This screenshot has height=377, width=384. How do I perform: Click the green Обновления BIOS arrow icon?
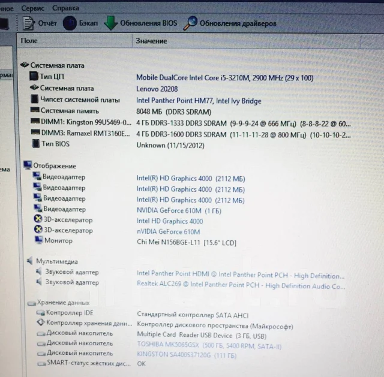[111, 23]
